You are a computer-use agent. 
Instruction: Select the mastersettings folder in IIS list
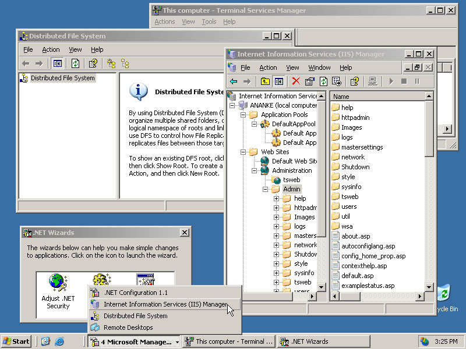coord(362,147)
